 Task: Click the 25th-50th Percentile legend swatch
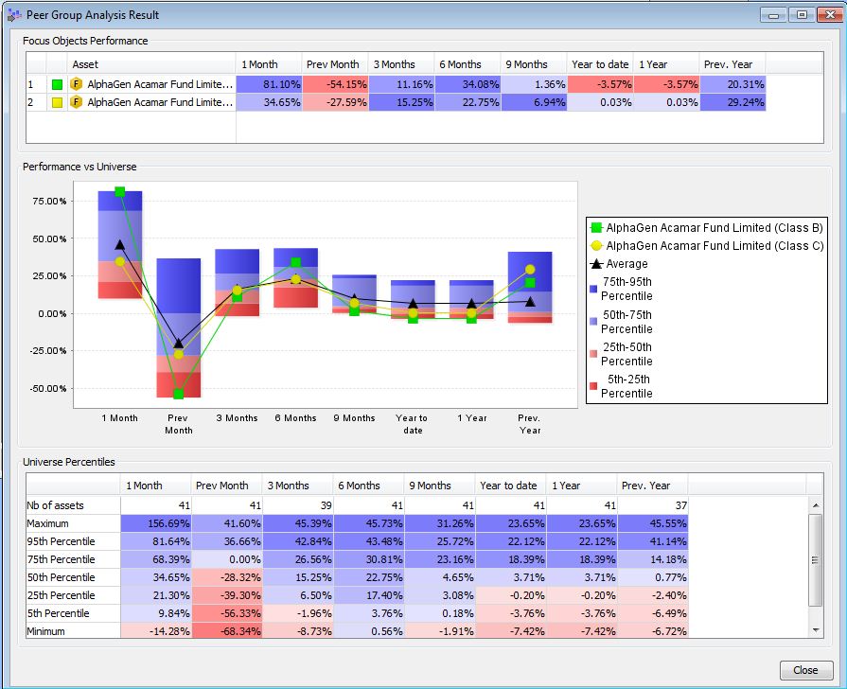pos(593,354)
